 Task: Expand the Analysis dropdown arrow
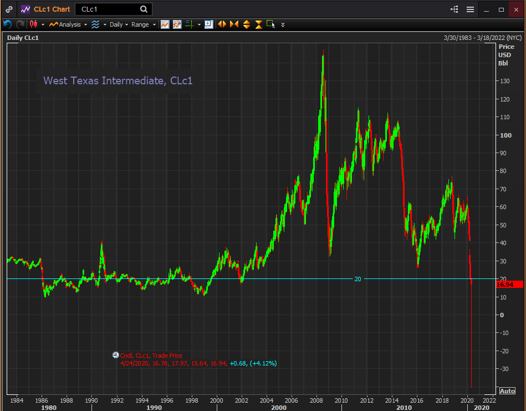[x=85, y=24]
